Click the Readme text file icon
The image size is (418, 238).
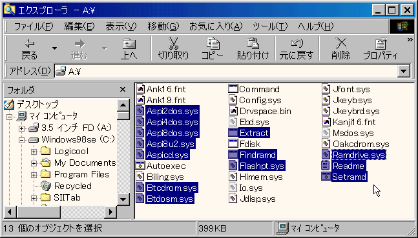click(326, 166)
